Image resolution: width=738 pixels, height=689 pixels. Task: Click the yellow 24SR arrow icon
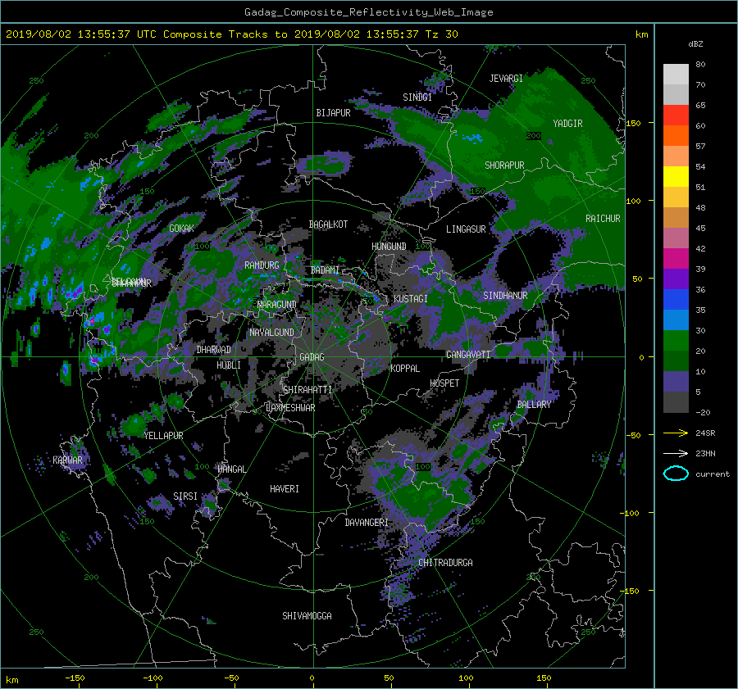tap(676, 433)
